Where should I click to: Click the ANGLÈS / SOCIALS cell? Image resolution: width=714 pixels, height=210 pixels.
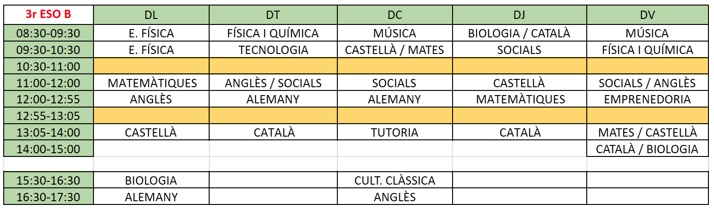(x=273, y=83)
